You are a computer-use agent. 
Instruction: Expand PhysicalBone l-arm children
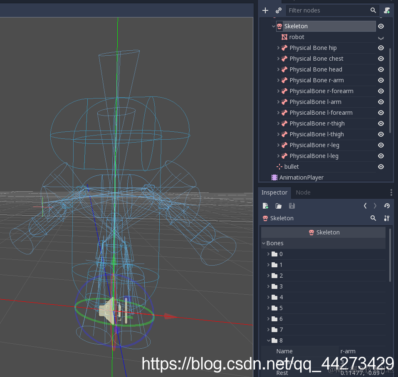click(x=278, y=102)
